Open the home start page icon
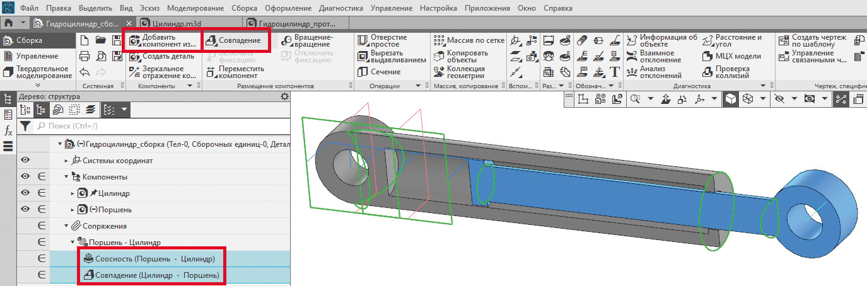Viewport: 867px width, 286px height. (8, 23)
